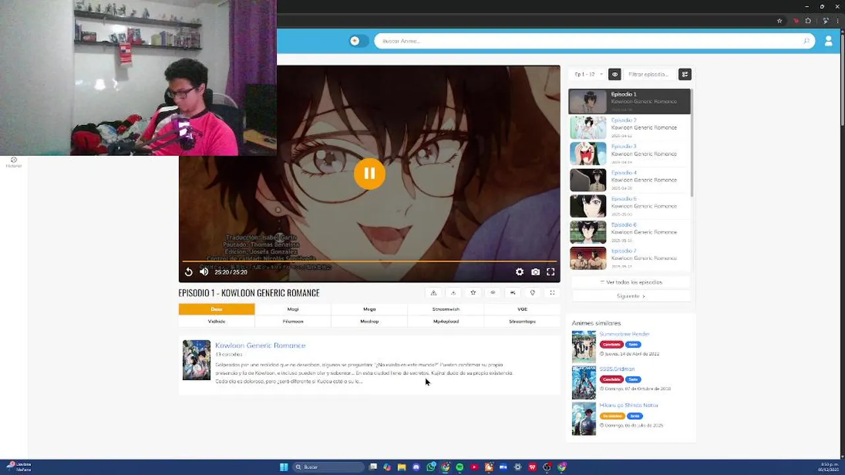Expand the player with the expand icon

point(552,293)
